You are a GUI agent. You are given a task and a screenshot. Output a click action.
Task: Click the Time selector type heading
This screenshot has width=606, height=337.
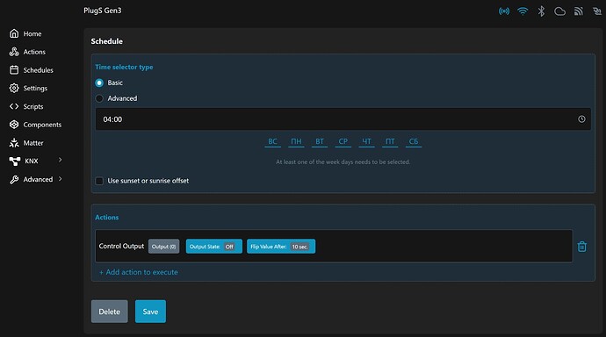(124, 67)
